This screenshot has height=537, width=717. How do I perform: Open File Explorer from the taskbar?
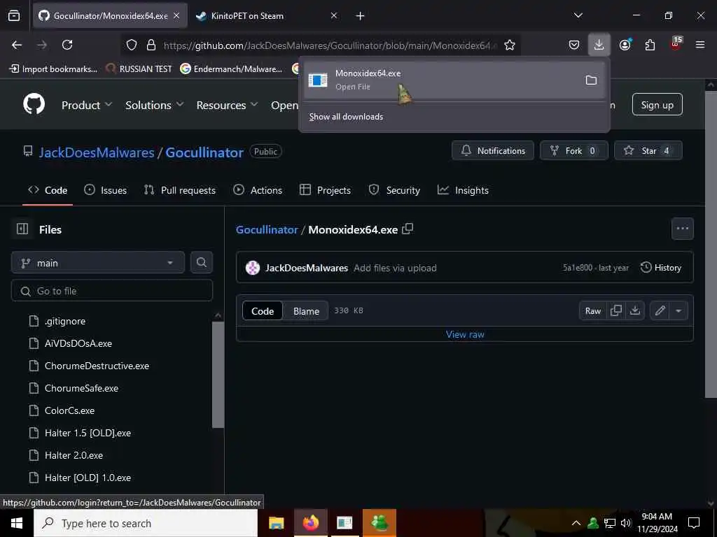point(276,523)
